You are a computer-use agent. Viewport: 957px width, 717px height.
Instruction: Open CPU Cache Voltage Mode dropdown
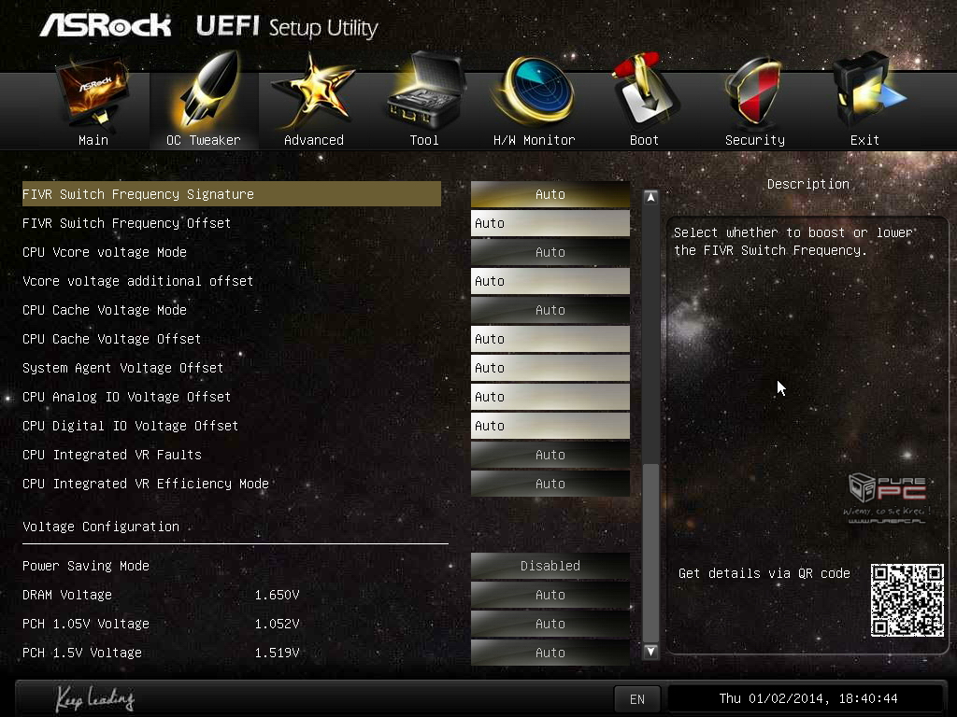coord(550,310)
